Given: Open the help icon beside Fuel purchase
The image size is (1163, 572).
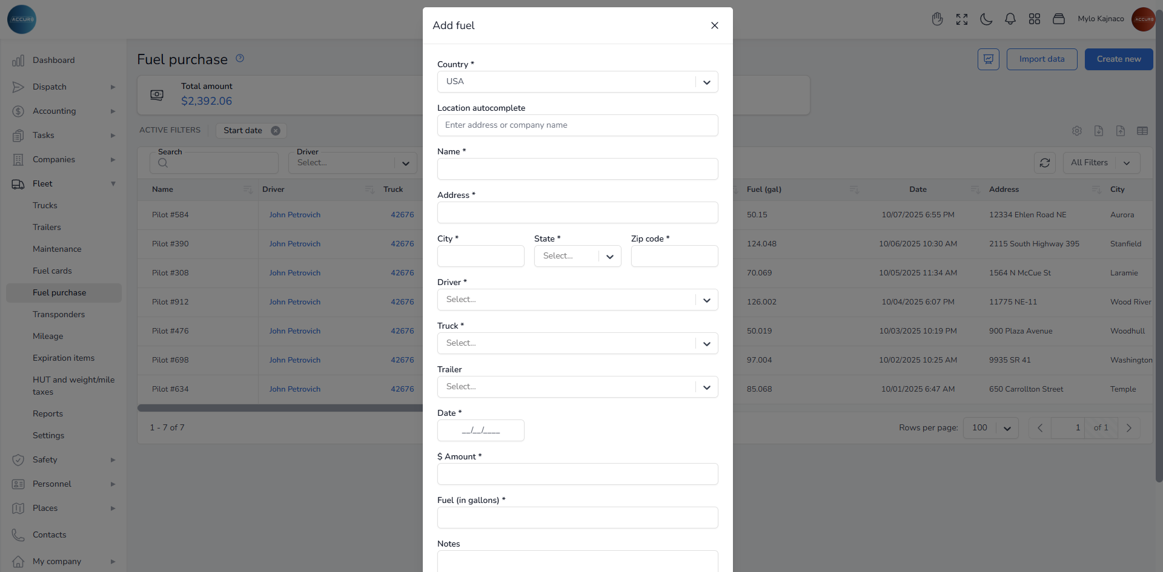Looking at the screenshot, I should 240,58.
